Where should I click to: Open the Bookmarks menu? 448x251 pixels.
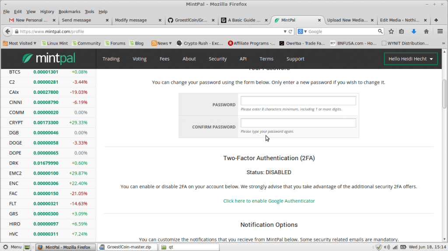(x=70, y=12)
